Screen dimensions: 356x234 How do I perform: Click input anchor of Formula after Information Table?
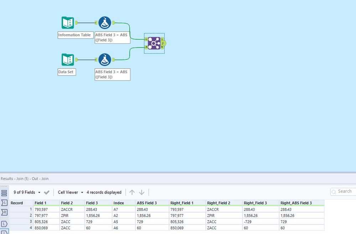tap(96, 23)
